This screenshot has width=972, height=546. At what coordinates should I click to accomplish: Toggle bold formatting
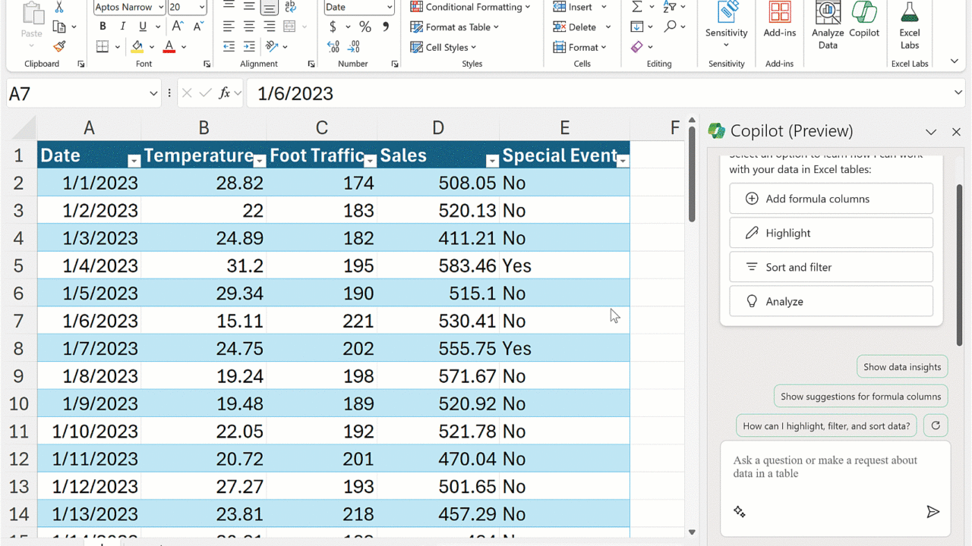click(x=103, y=27)
